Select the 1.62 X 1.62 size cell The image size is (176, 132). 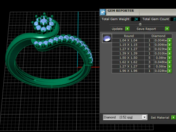click(128, 62)
